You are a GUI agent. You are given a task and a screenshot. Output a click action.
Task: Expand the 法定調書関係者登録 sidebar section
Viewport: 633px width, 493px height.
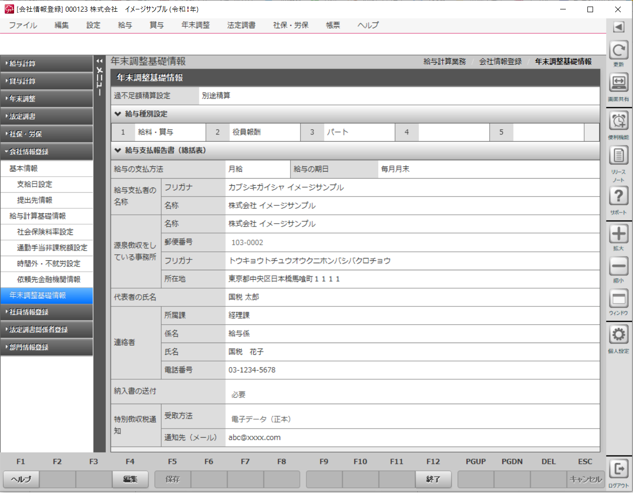pyautogui.click(x=47, y=329)
